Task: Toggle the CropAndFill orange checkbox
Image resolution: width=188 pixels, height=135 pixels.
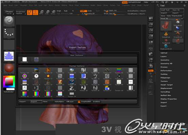Action: [x=79, y=102]
